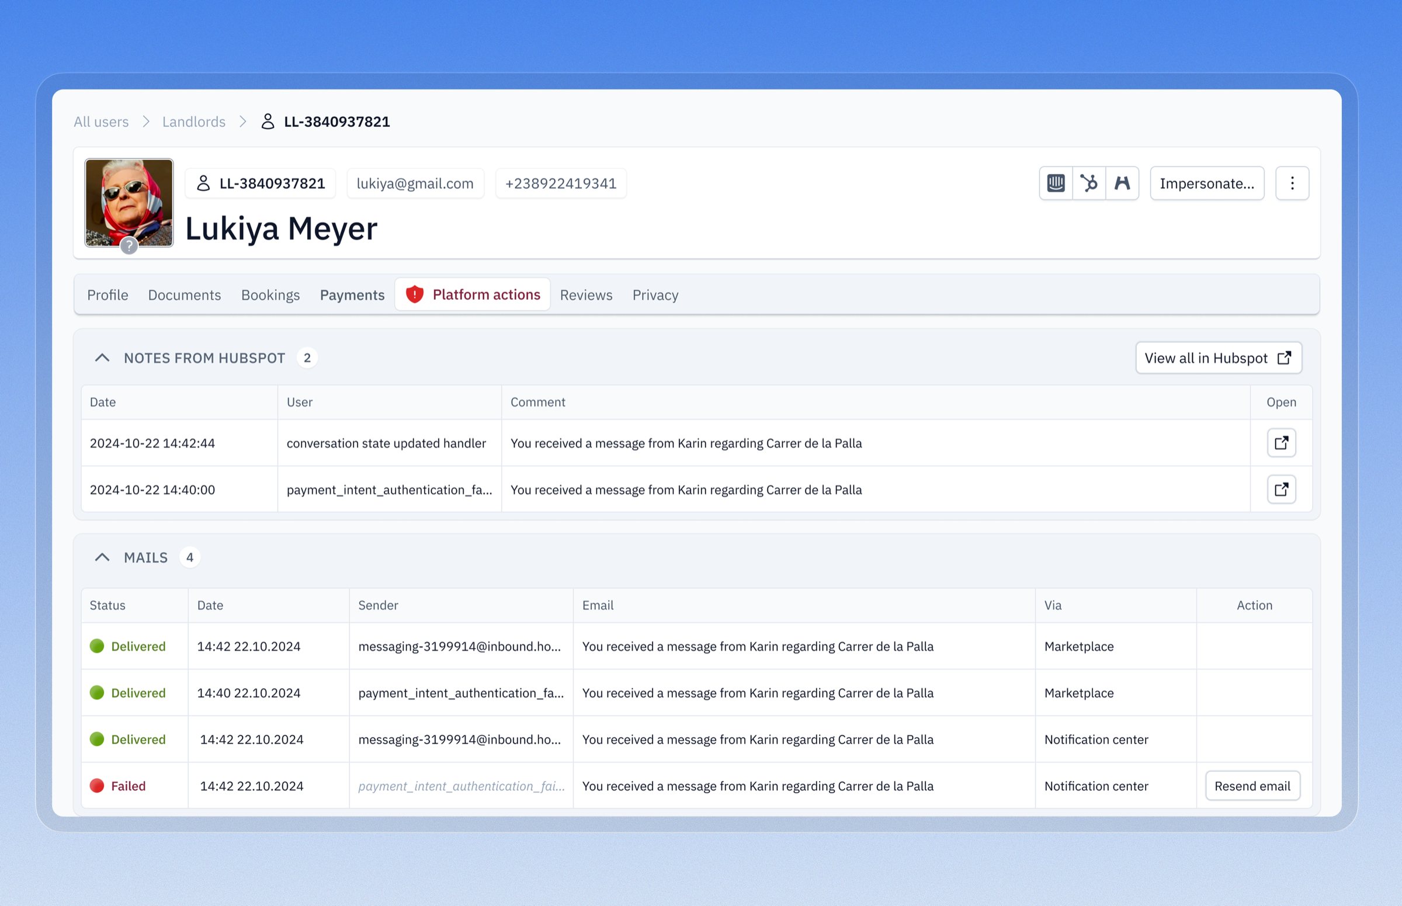Click the Impersonate button
Image resolution: width=1402 pixels, height=906 pixels.
(1207, 183)
